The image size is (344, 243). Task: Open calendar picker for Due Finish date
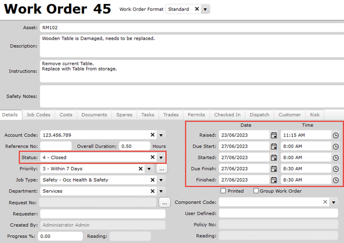[274, 169]
